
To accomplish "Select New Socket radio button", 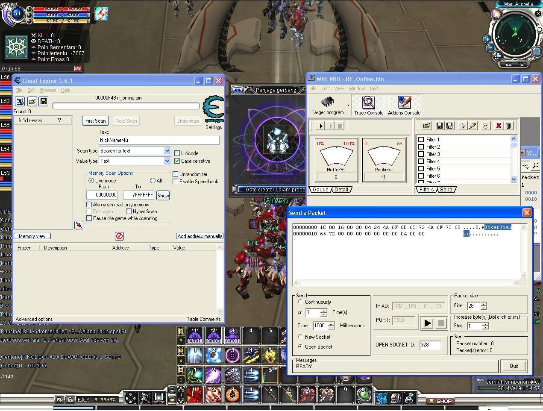I will tap(300, 337).
